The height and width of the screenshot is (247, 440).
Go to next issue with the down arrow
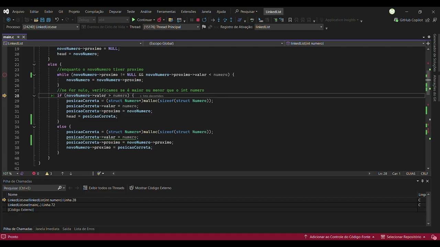(71, 174)
